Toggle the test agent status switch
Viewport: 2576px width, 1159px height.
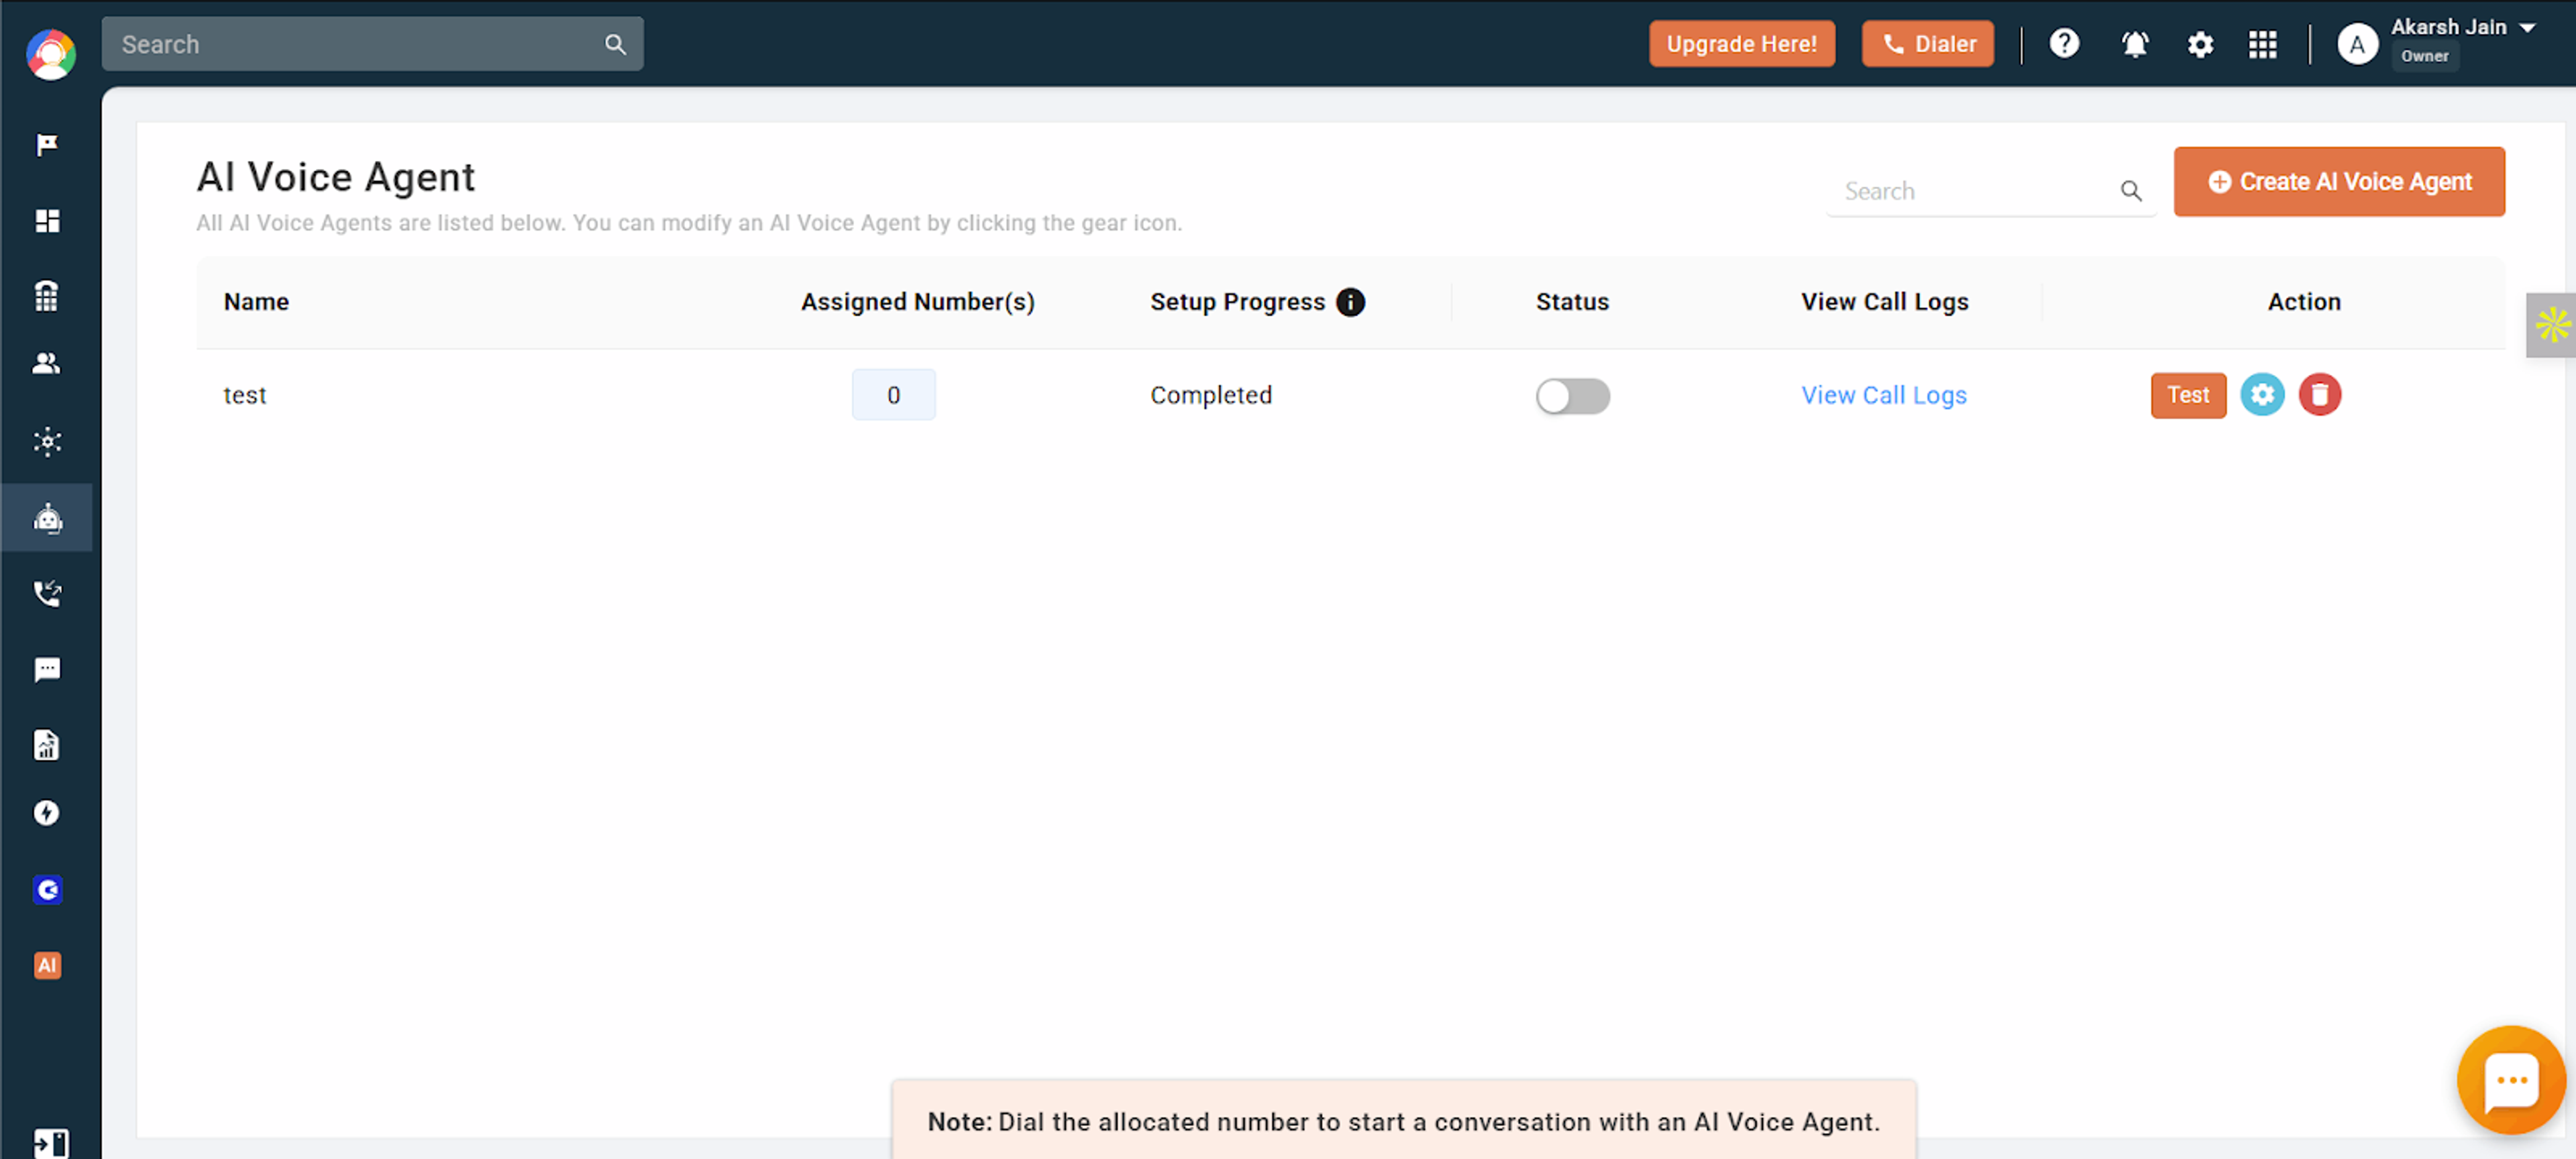pos(1572,396)
